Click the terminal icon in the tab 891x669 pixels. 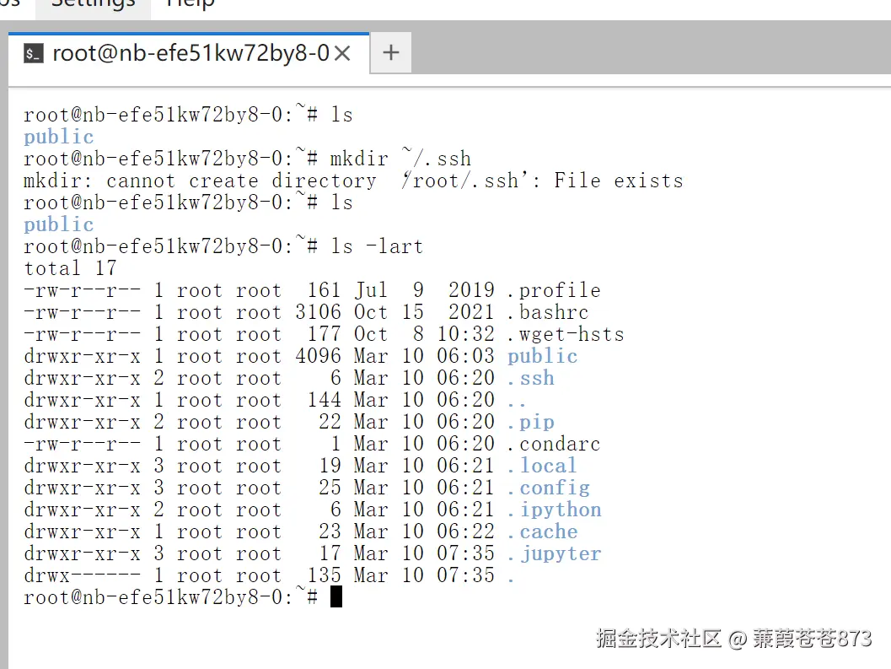point(34,53)
